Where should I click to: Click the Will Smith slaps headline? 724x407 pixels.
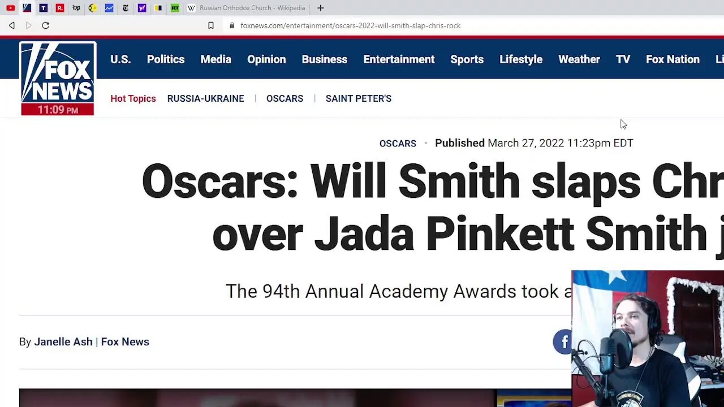433,207
